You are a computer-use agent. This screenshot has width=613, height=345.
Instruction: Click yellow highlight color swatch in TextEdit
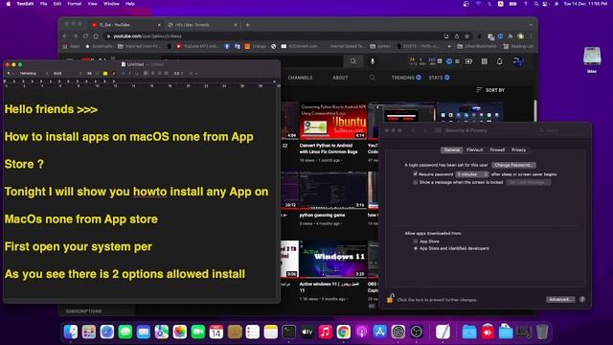(105, 73)
